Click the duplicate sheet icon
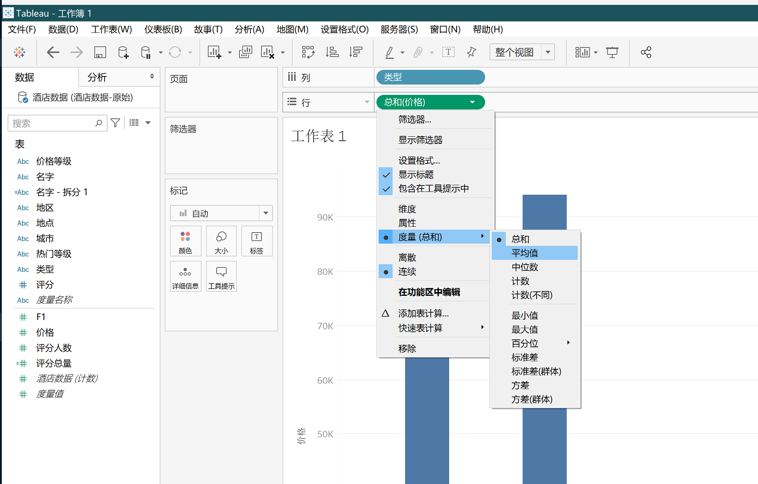 [245, 52]
